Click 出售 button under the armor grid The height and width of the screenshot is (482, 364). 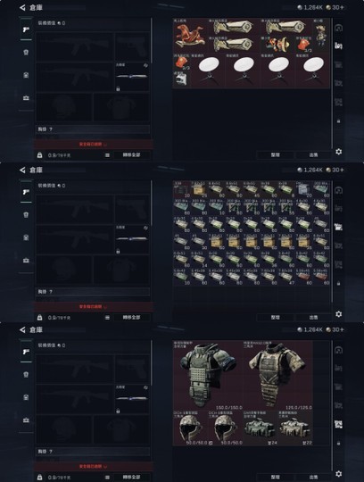[313, 477]
